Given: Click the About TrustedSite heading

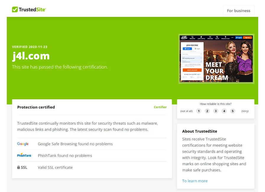Looking at the screenshot, I should click(x=200, y=131).
